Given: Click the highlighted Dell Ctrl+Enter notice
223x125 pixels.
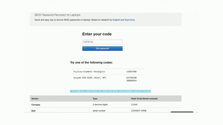Looking at the screenshot, I should [x=110, y=91].
